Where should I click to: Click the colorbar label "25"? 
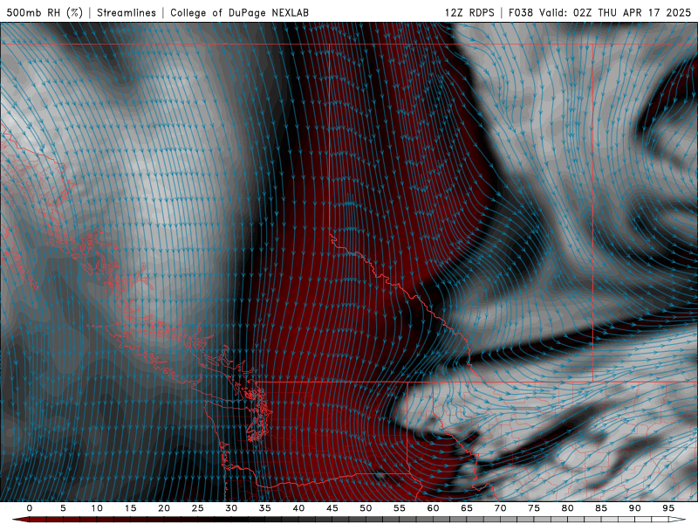197,508
